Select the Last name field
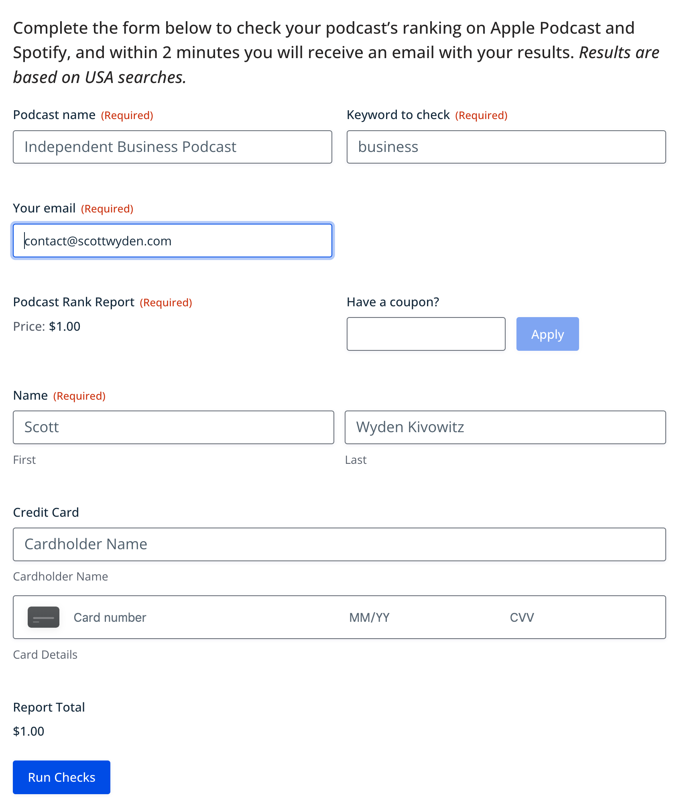The image size is (687, 809). tap(505, 427)
